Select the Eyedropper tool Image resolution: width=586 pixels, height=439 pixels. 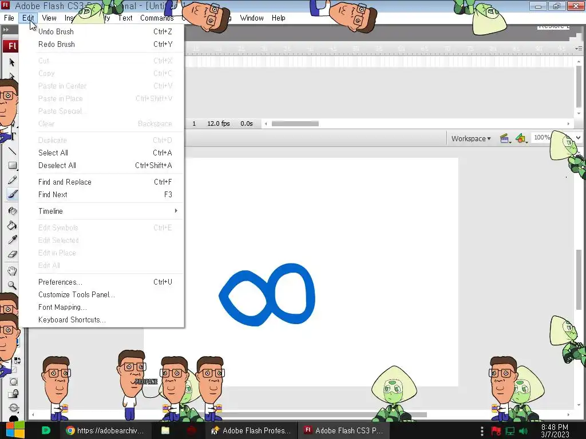[x=13, y=240]
